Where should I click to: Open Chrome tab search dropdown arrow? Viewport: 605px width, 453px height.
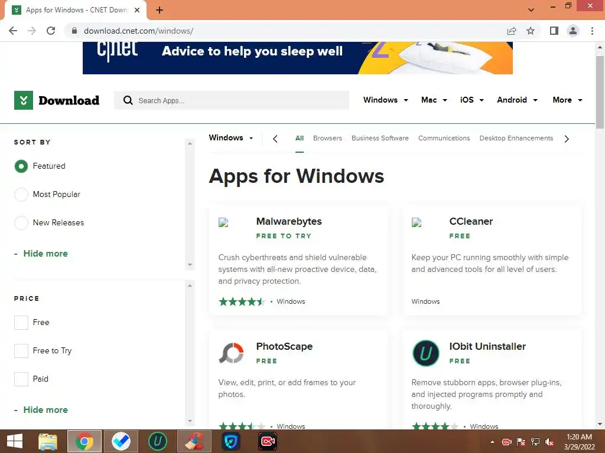click(x=531, y=10)
